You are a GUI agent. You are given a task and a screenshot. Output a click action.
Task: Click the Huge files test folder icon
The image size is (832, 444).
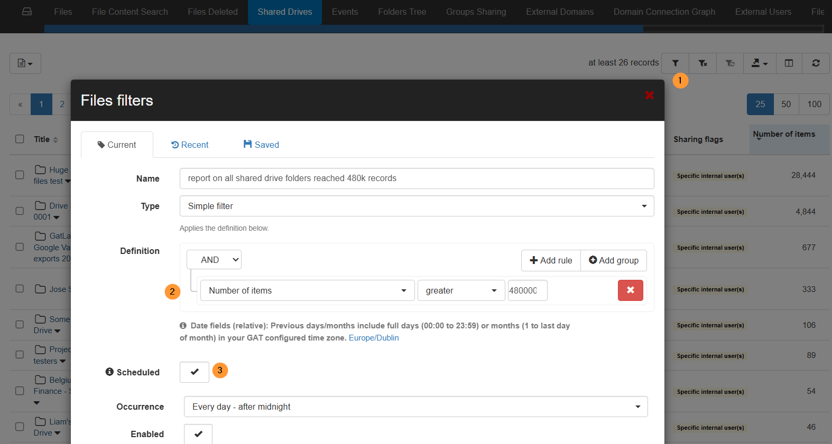click(40, 169)
